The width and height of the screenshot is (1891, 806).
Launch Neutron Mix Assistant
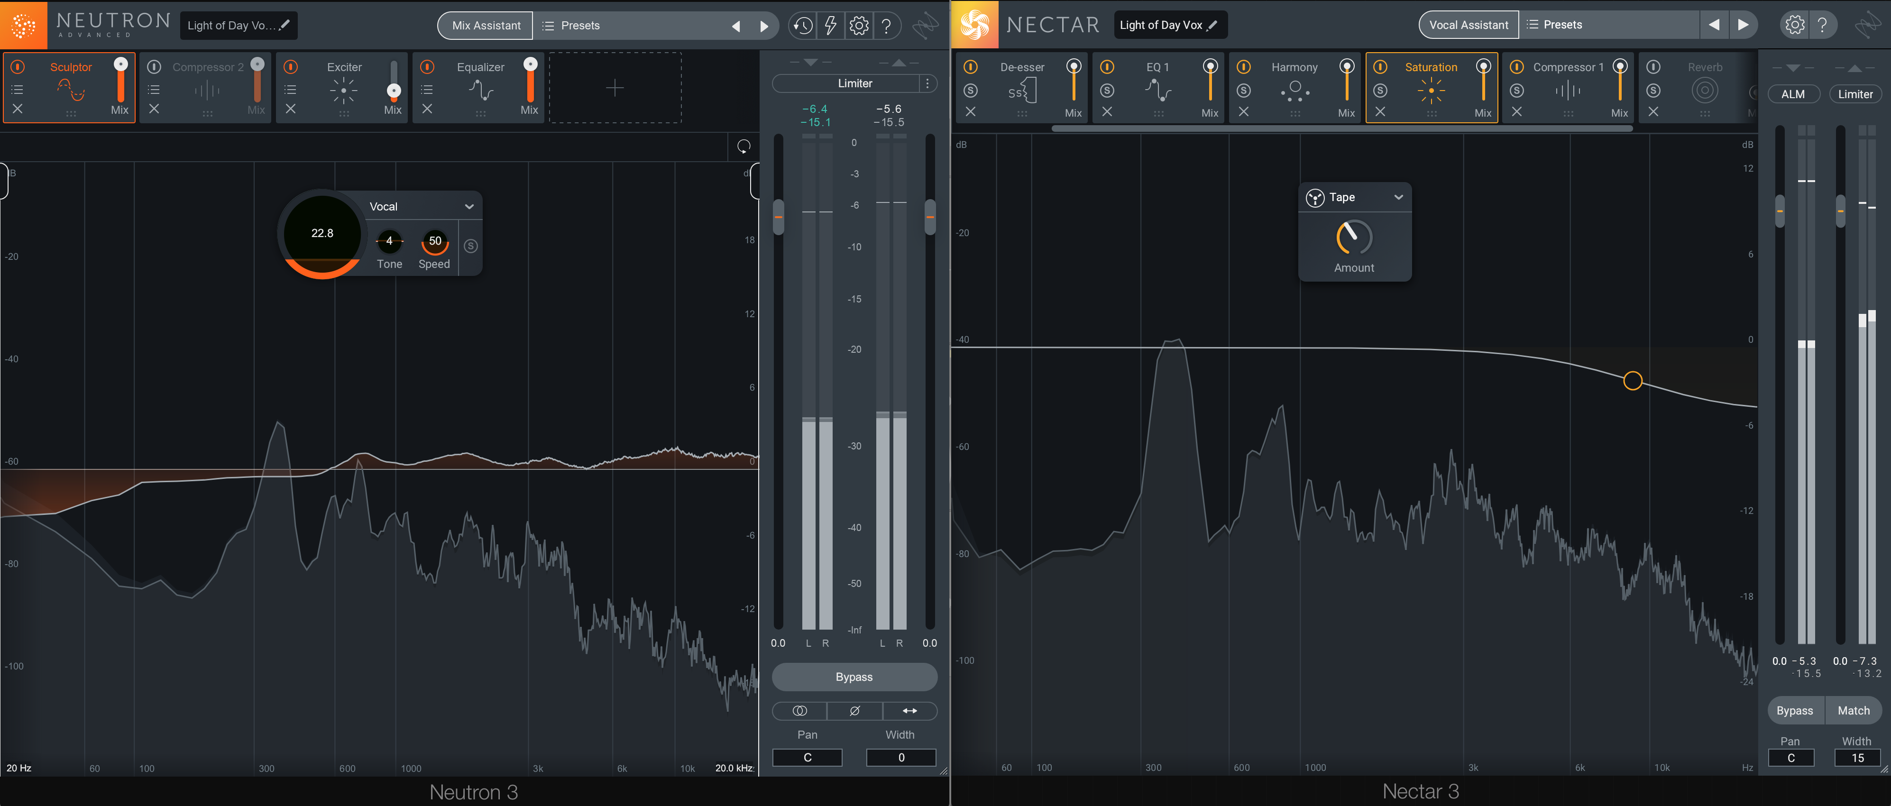(486, 26)
